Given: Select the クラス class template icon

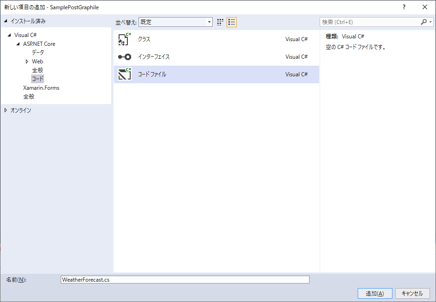Looking at the screenshot, I should tap(124, 39).
